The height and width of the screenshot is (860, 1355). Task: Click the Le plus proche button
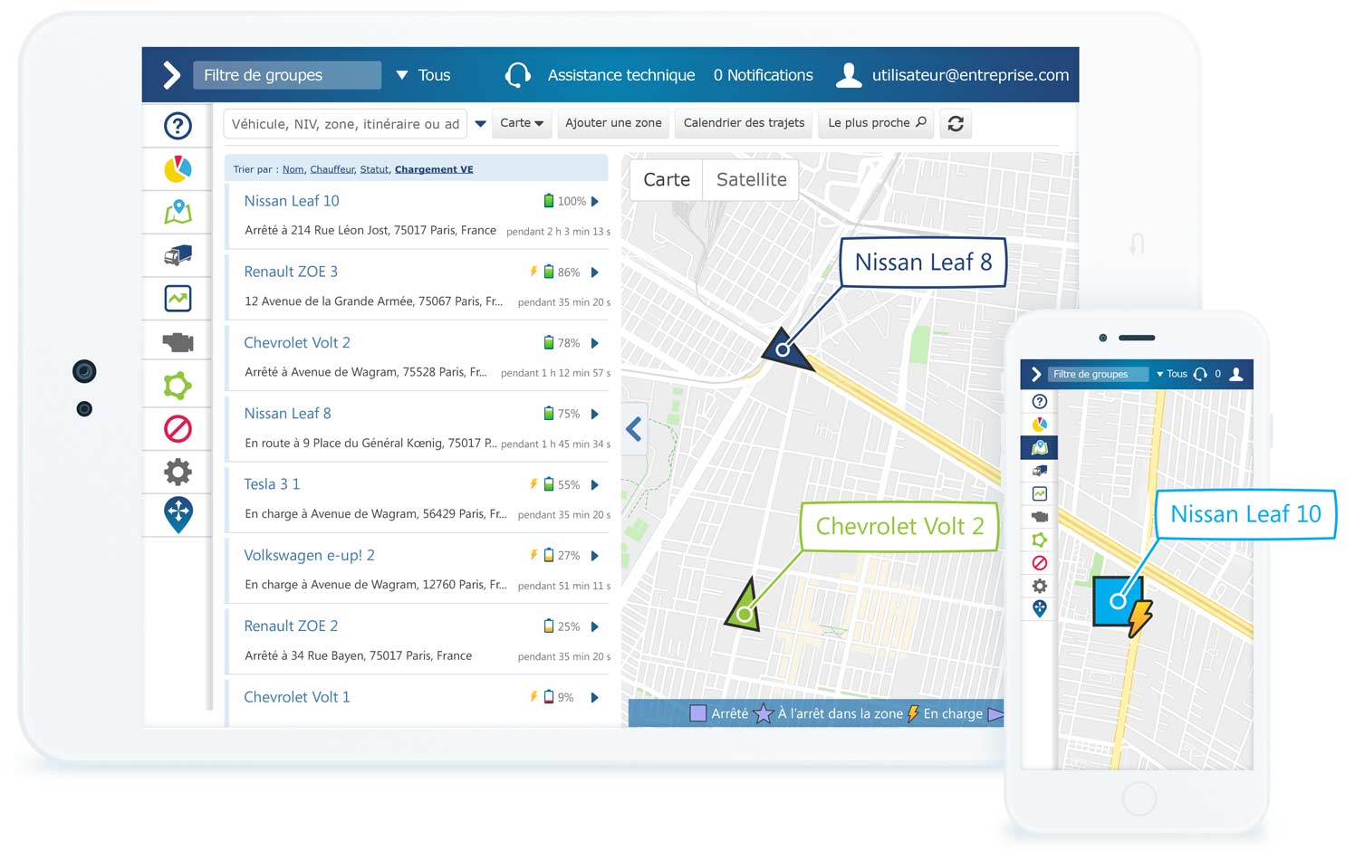(x=877, y=123)
